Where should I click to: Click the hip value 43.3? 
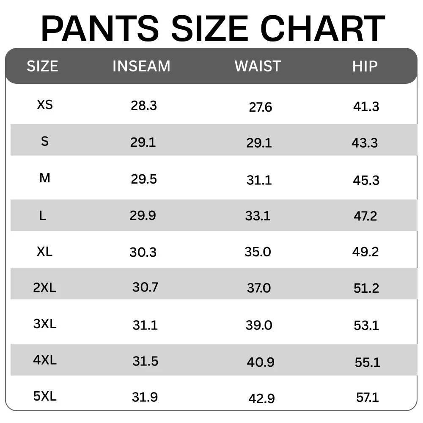[365, 143]
